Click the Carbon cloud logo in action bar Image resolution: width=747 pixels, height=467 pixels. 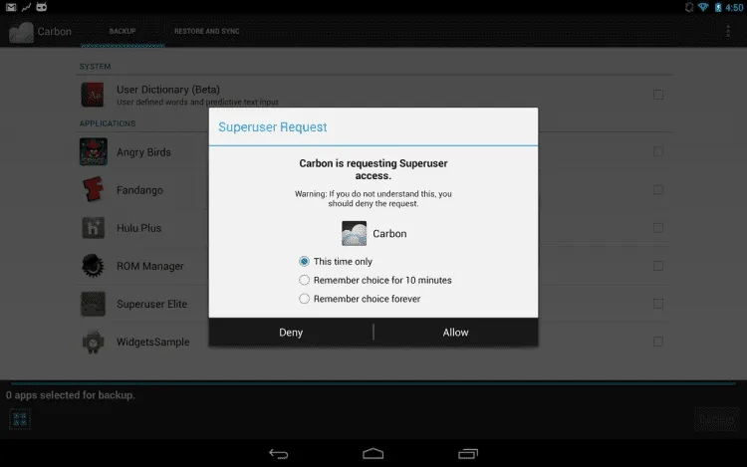[22, 32]
